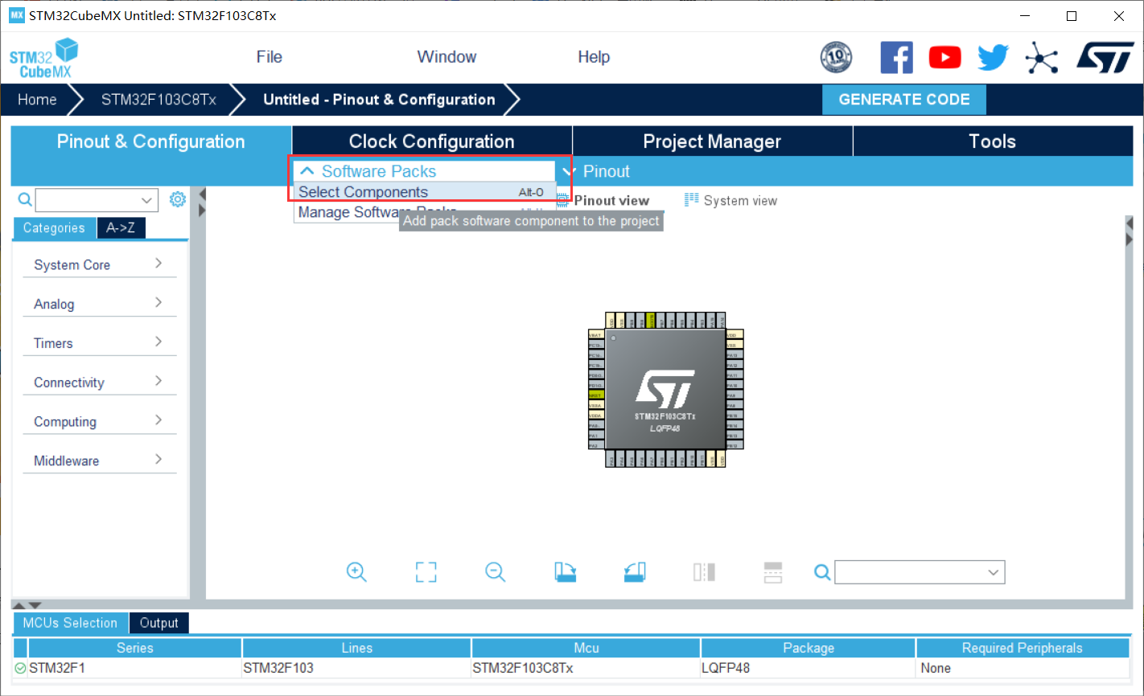The width and height of the screenshot is (1144, 696).
Task: Select the zoom in tool below the chip view
Action: click(356, 571)
